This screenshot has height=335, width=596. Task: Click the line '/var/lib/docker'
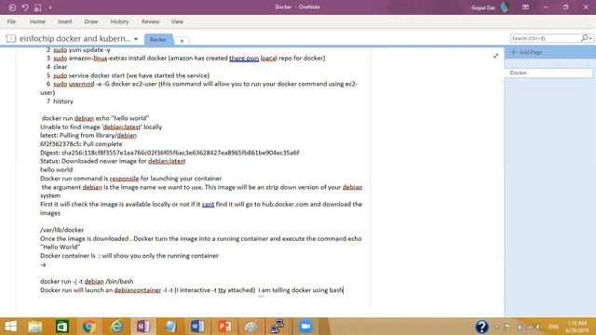[x=62, y=230]
